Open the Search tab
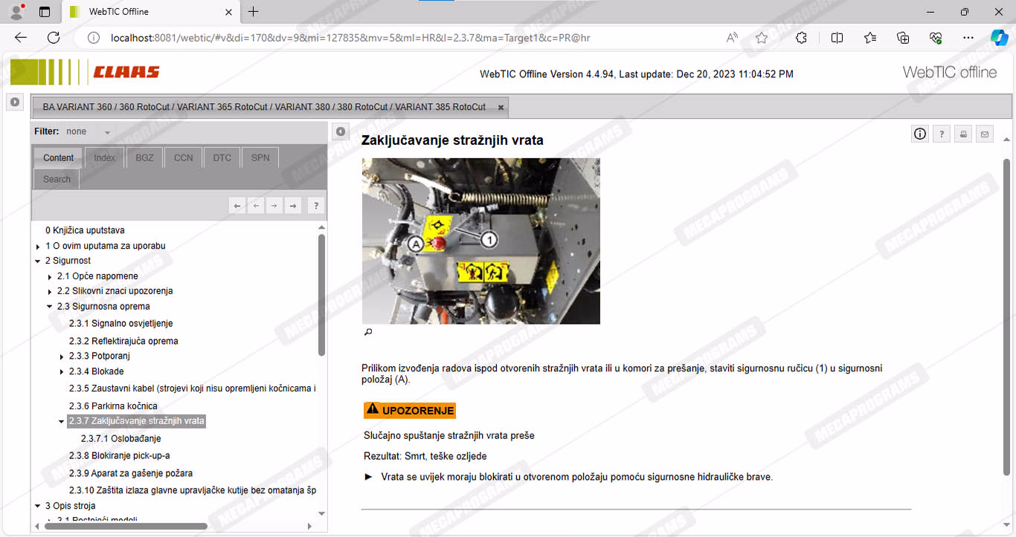The width and height of the screenshot is (1016, 537). coord(57,179)
